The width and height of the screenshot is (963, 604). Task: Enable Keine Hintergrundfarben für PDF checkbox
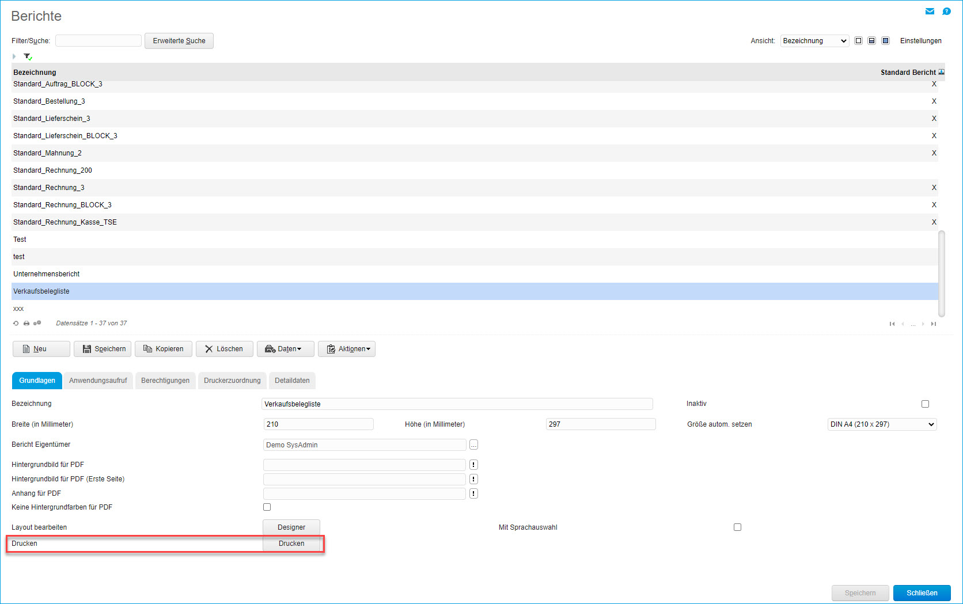click(267, 507)
